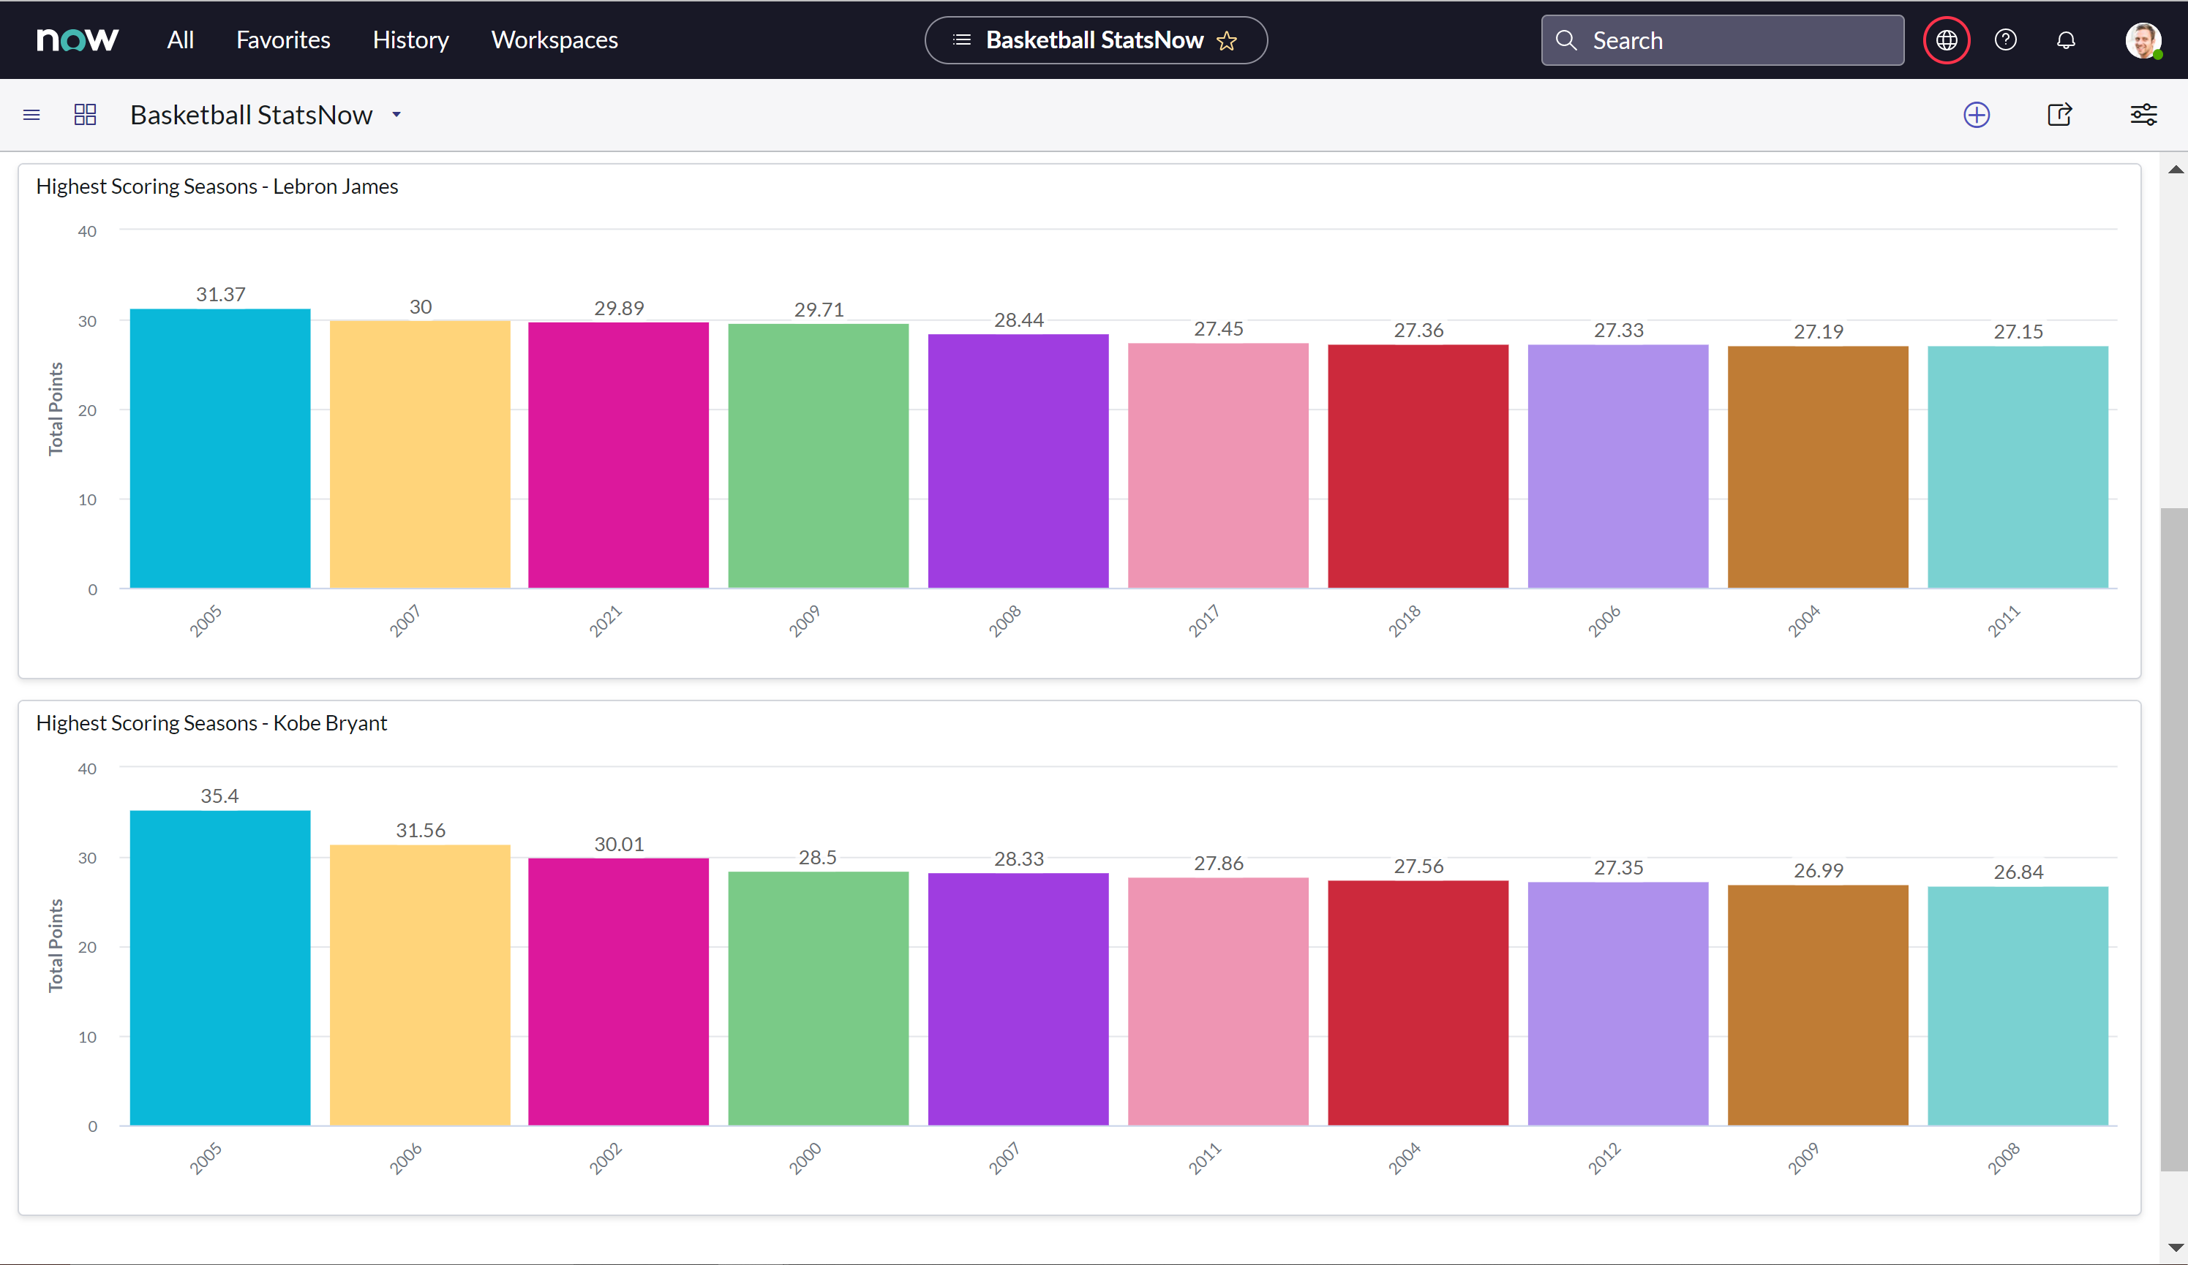
Task: Click the 28.44 value label
Action: click(x=1018, y=320)
